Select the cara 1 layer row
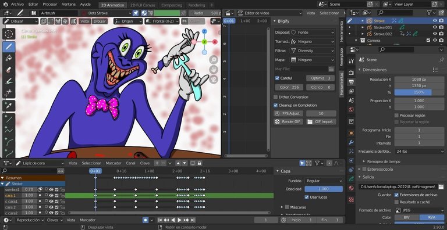 coord(33,196)
